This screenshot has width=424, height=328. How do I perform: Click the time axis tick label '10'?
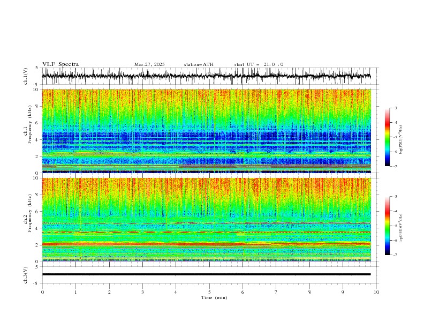pyautogui.click(x=376, y=292)
